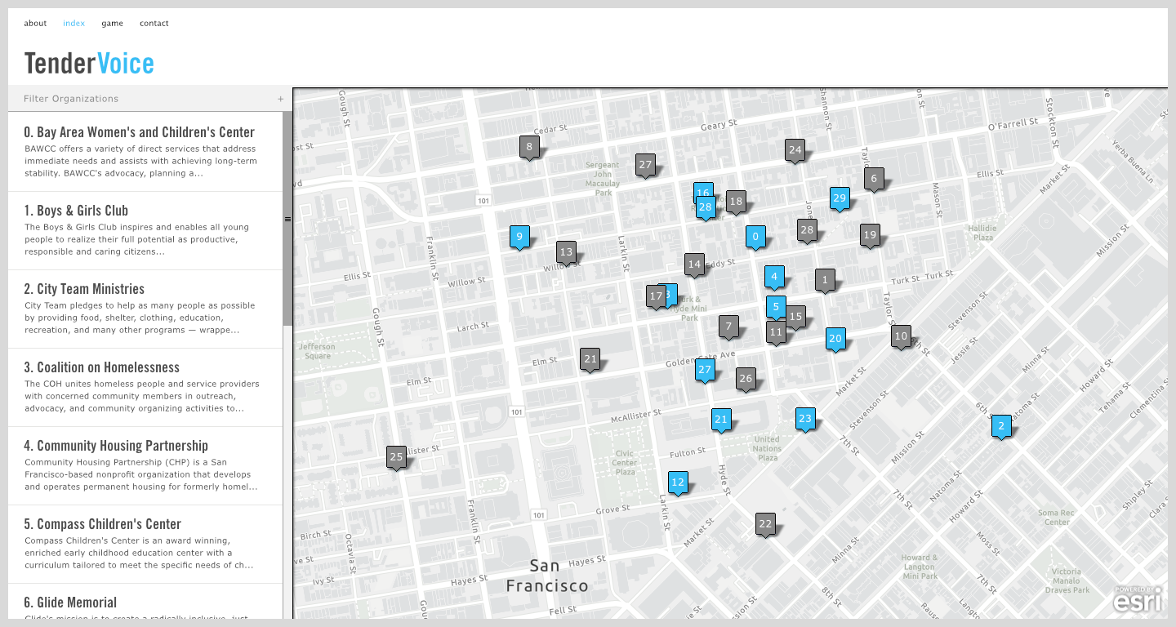The width and height of the screenshot is (1176, 627).
Task: Click gray map marker 26
Action: click(x=745, y=379)
